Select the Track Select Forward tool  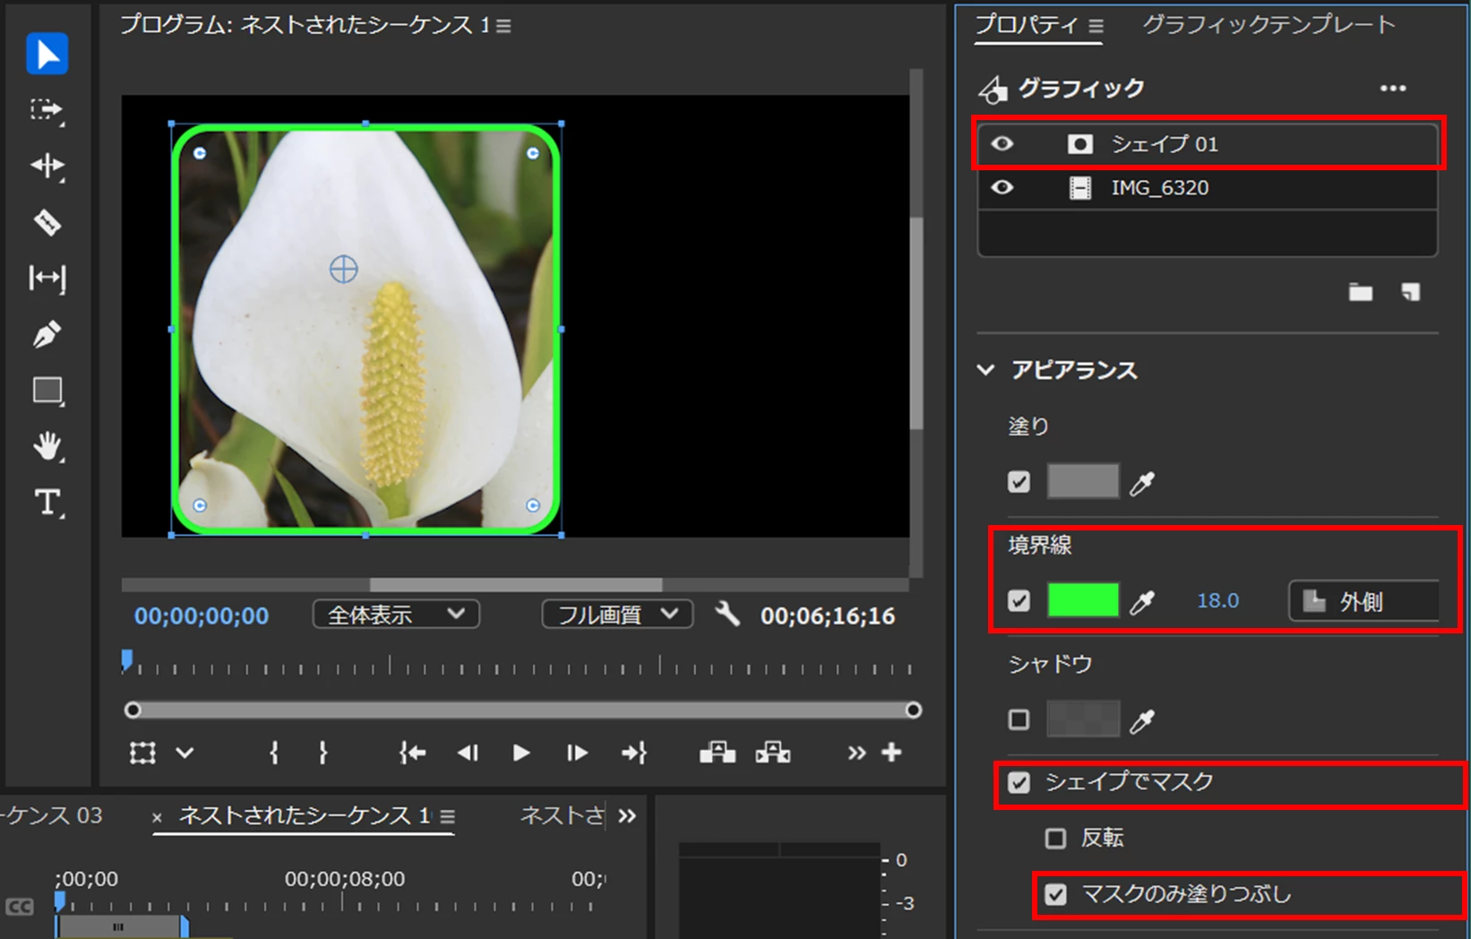tap(47, 110)
